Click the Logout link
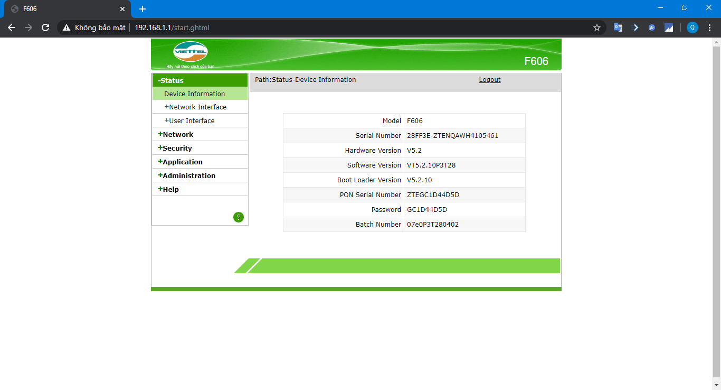This screenshot has width=721, height=390. coord(490,80)
